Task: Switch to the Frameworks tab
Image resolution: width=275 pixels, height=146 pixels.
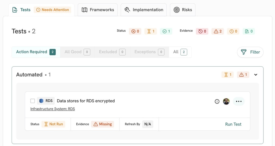Action: coord(98,10)
